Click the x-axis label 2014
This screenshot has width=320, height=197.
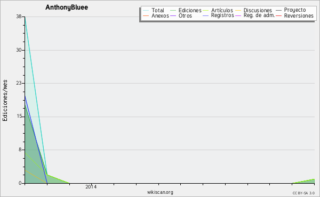click(x=91, y=187)
